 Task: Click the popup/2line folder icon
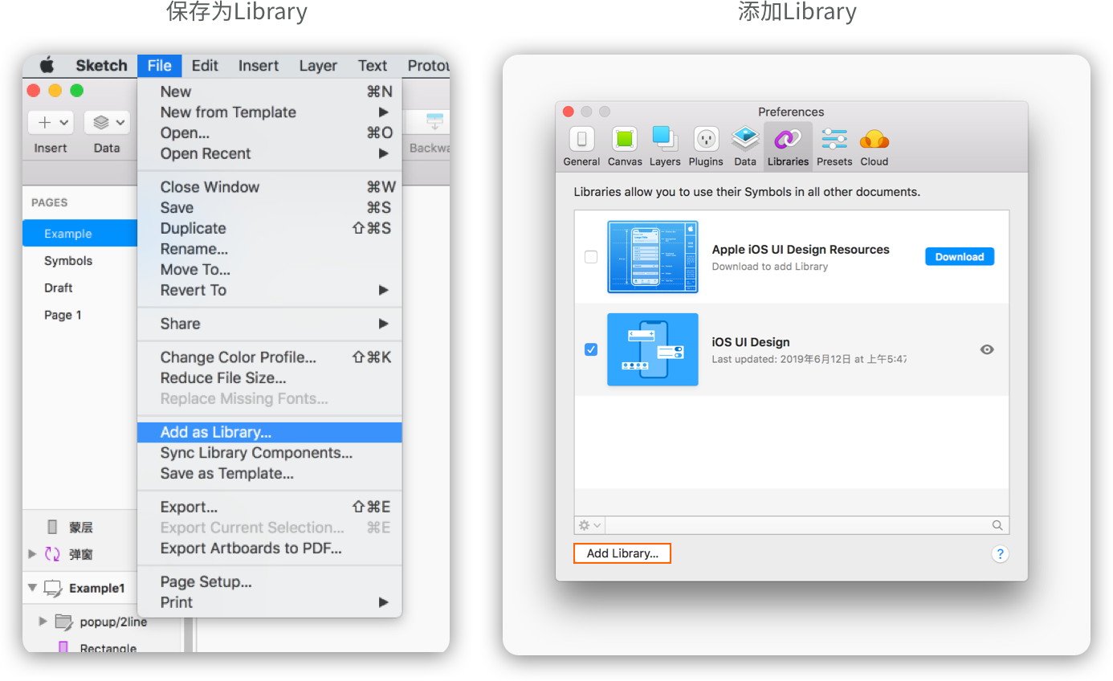click(63, 622)
